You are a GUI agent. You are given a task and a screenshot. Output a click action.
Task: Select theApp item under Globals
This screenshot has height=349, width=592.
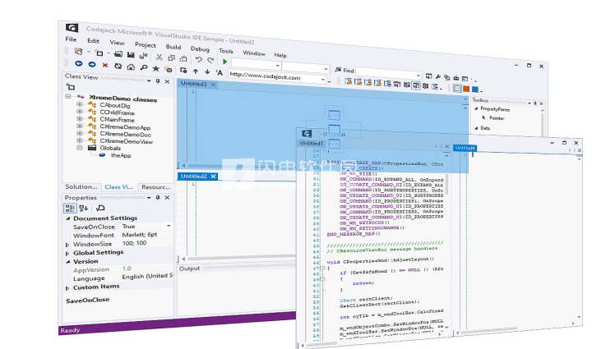(121, 155)
